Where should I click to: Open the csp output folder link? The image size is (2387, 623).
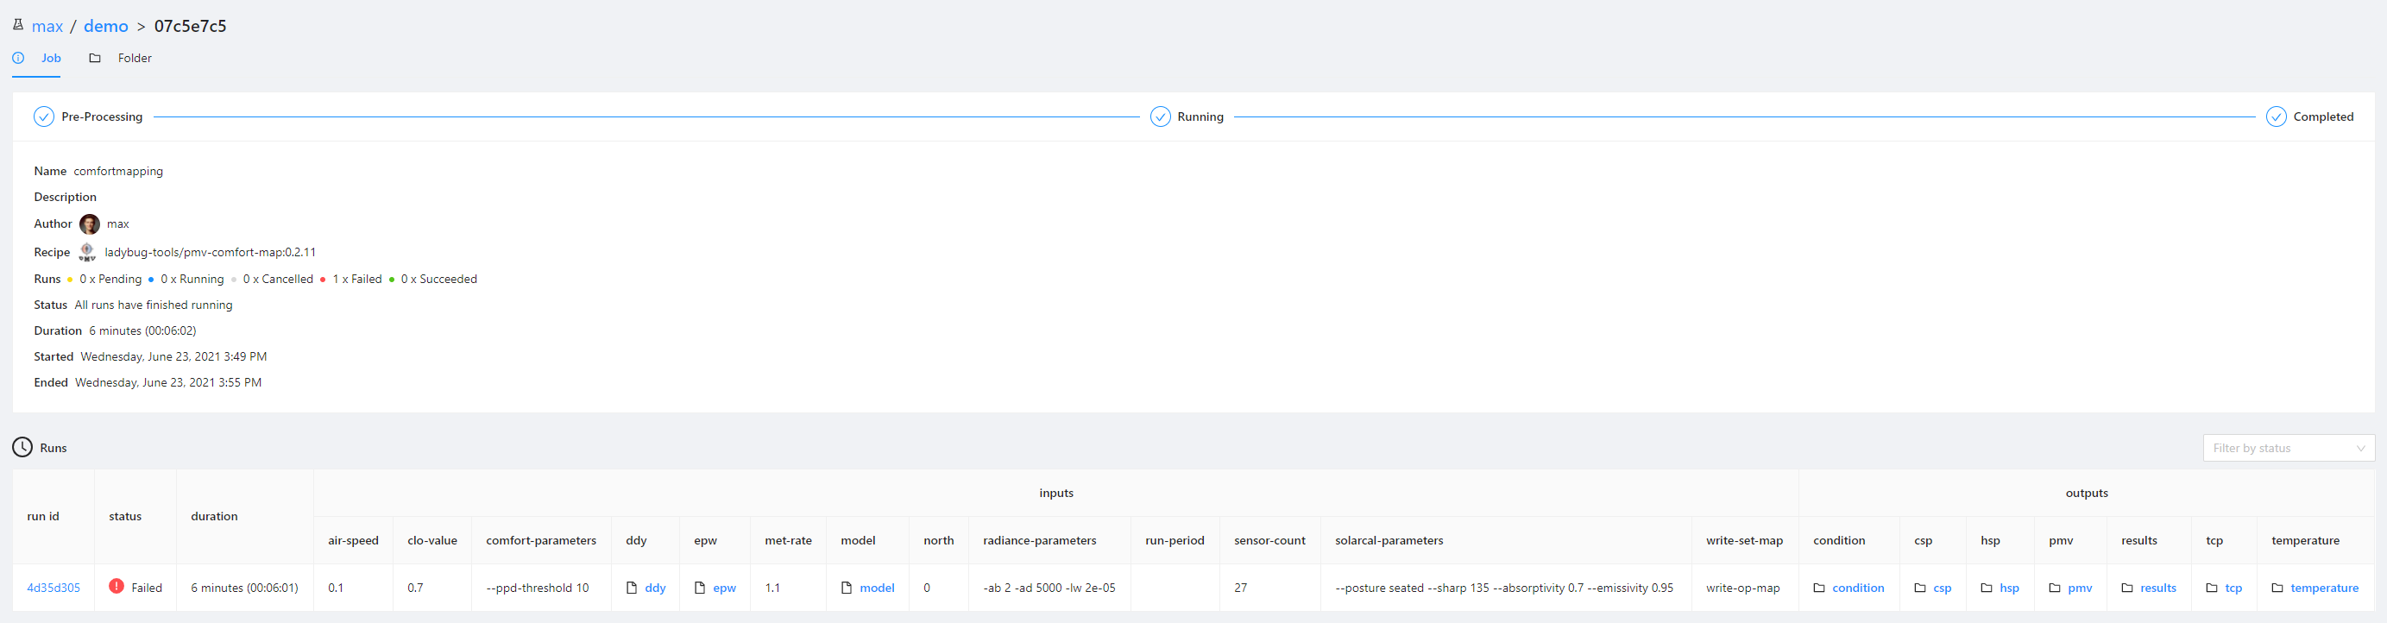(1943, 588)
